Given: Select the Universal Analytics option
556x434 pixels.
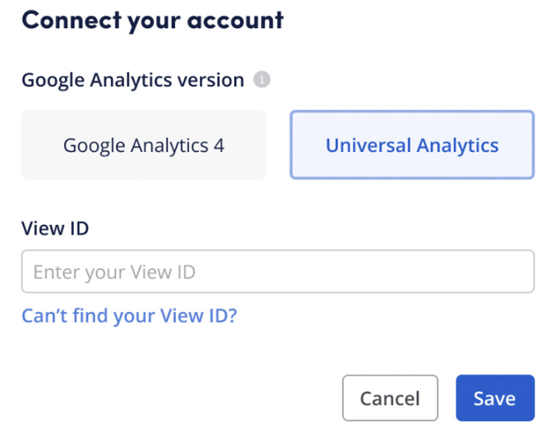Looking at the screenshot, I should point(412,145).
